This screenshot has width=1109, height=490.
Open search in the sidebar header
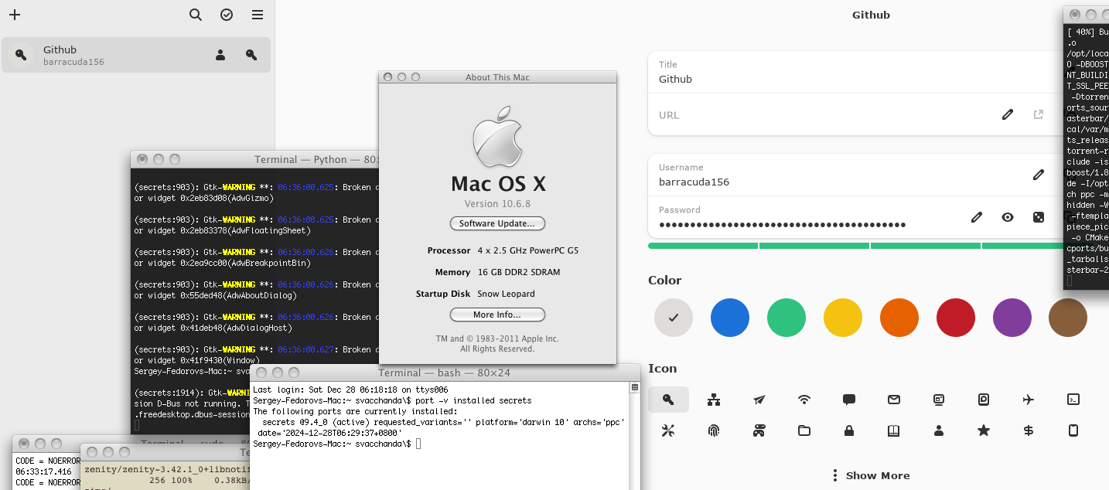[x=196, y=15]
